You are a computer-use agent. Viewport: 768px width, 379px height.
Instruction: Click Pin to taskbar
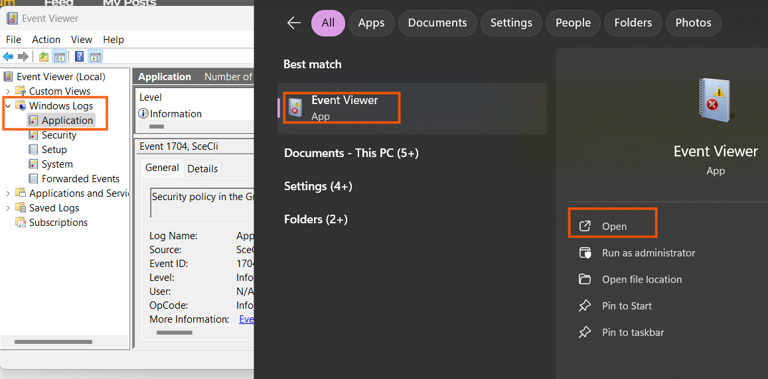(633, 333)
